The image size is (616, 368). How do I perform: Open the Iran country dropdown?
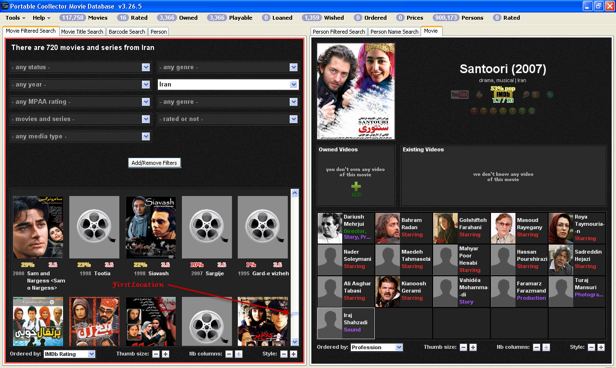tap(228, 85)
